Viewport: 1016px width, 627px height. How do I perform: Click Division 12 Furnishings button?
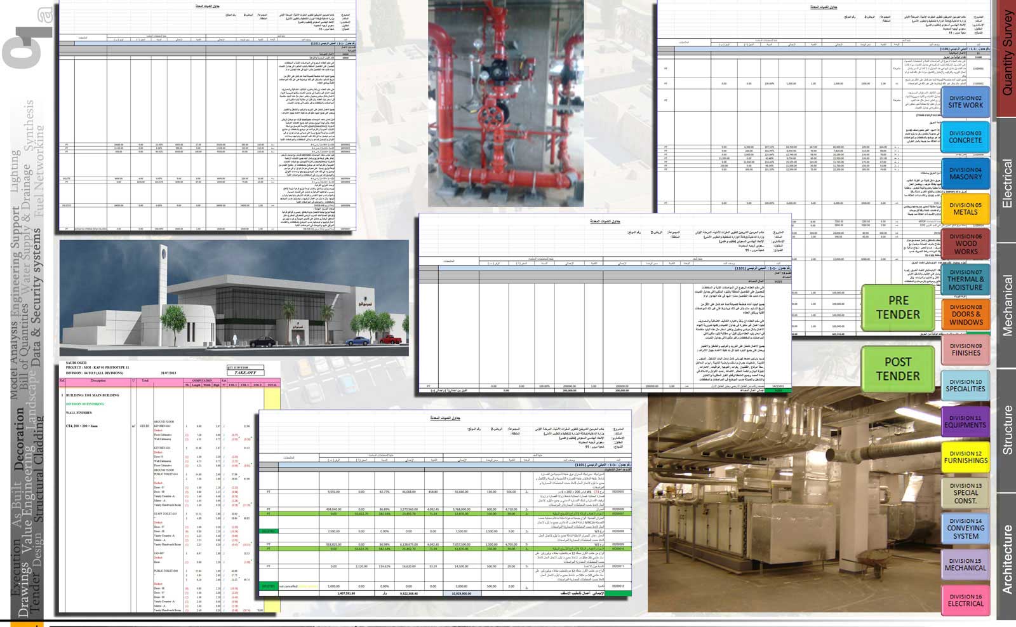965,457
